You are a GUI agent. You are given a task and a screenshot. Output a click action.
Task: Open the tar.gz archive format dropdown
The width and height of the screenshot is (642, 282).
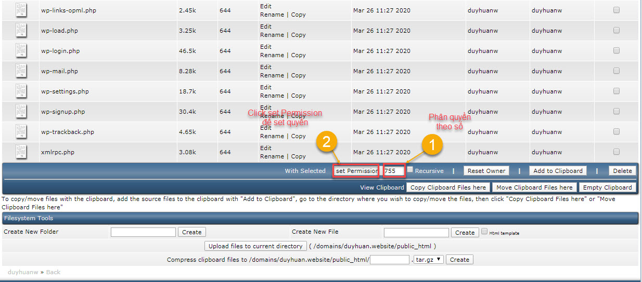(x=429, y=259)
